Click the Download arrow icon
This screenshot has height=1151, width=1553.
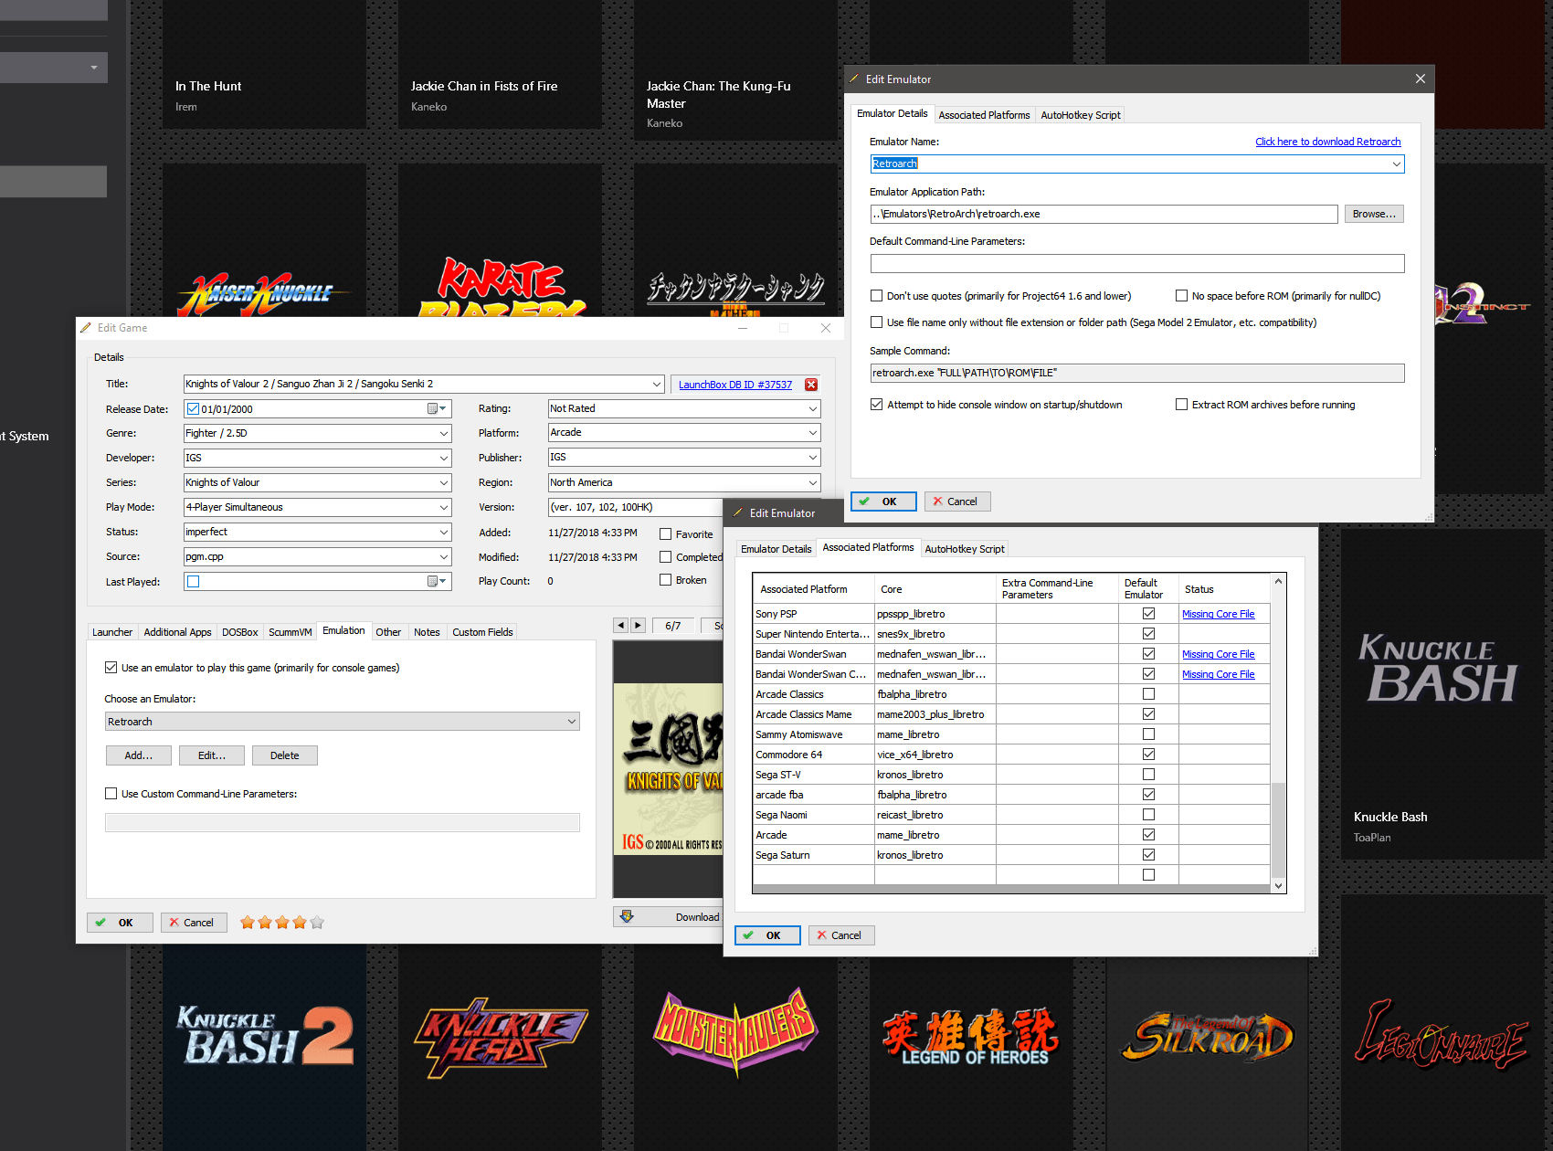click(627, 916)
